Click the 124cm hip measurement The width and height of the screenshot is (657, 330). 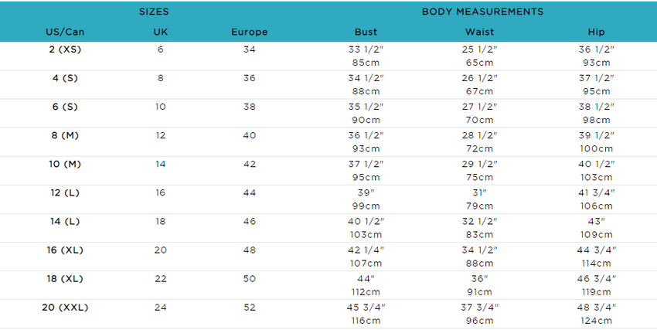click(596, 321)
